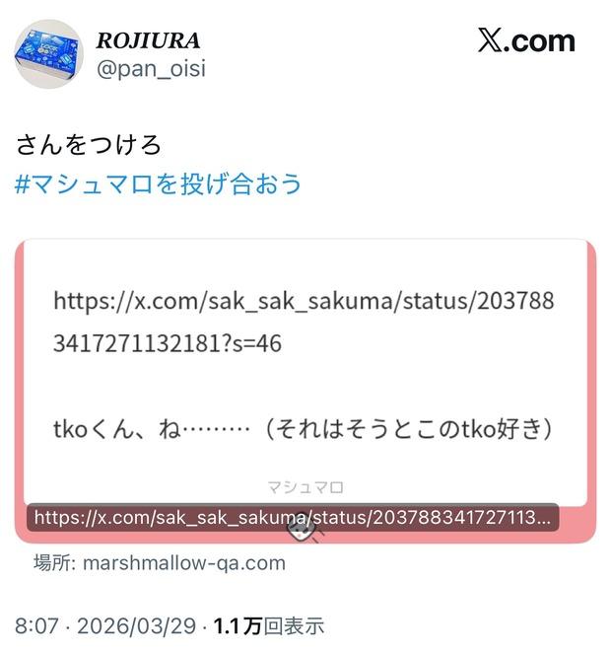
Task: Click the マシュマロ label on card
Action: 305,487
